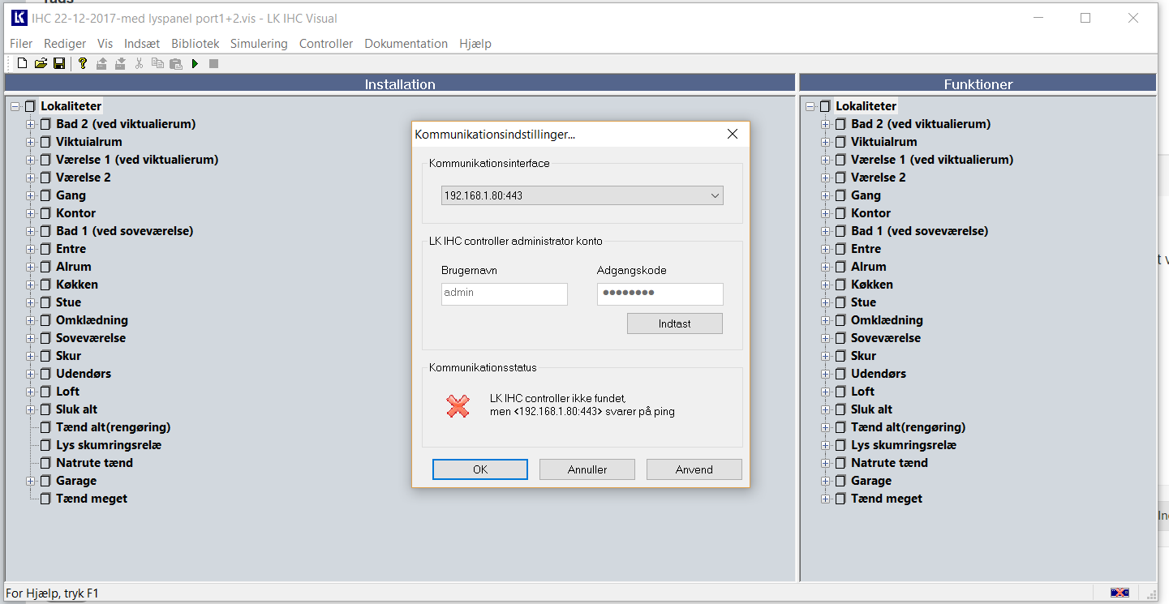Select Stue in the Funktioner tree
Image resolution: width=1169 pixels, height=604 pixels.
863,302
